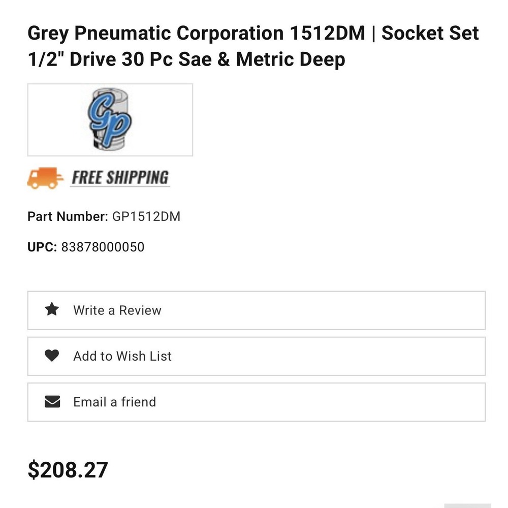Click the gray button at the bottom-right corner
This screenshot has height=508, width=508.
pos(467,506)
